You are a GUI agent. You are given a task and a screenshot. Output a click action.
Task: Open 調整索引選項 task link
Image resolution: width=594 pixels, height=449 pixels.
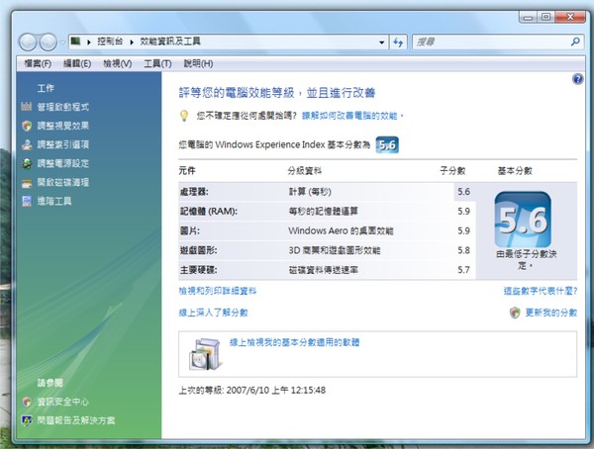63,144
